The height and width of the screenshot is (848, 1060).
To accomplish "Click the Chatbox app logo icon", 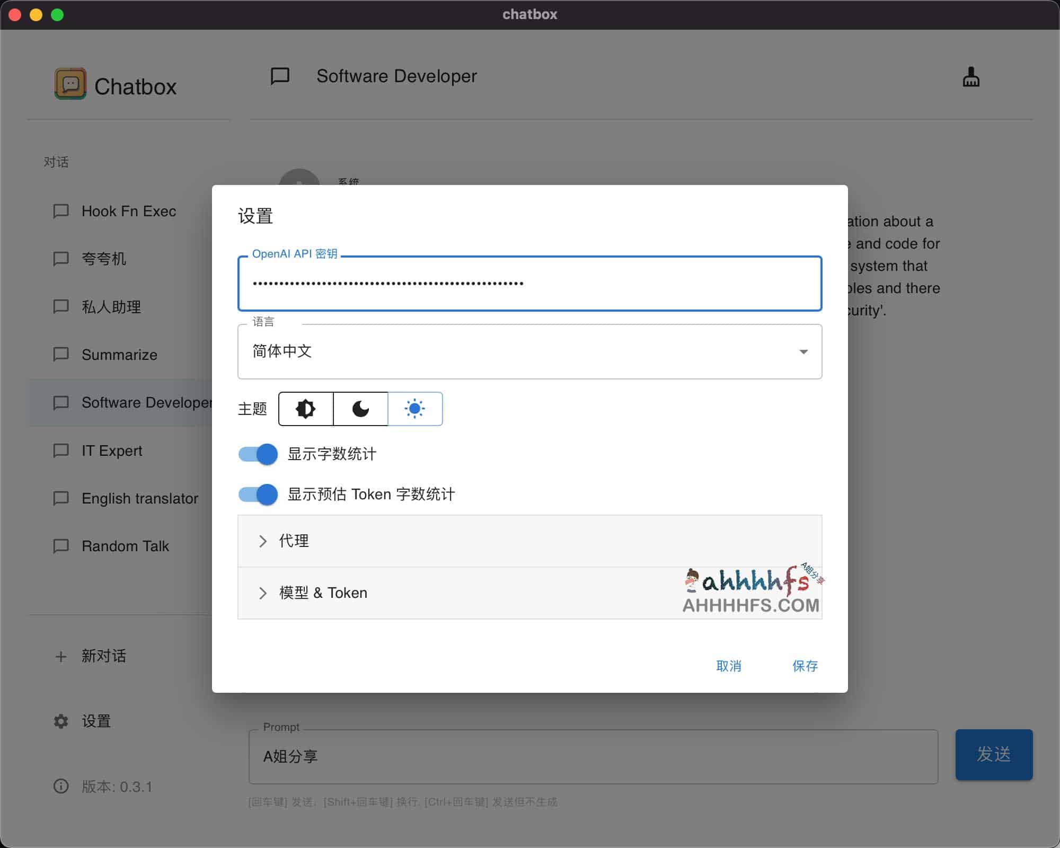I will [x=69, y=84].
